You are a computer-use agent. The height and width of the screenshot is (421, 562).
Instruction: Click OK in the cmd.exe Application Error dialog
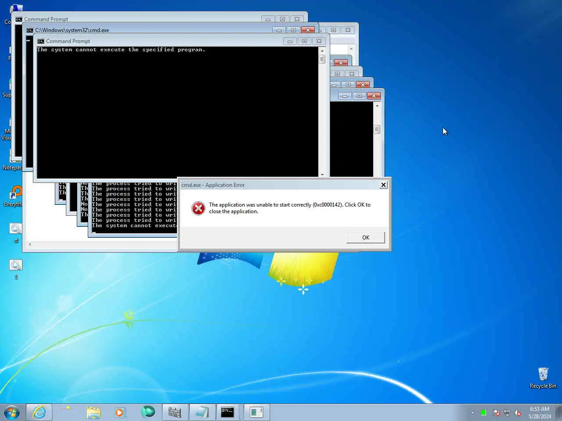point(365,237)
